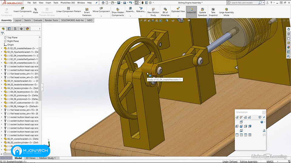Open the PhotoView 360 menu
The width and height of the screenshot is (291, 163).
click(x=68, y=3)
